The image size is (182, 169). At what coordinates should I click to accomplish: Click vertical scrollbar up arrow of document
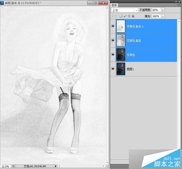107,8
